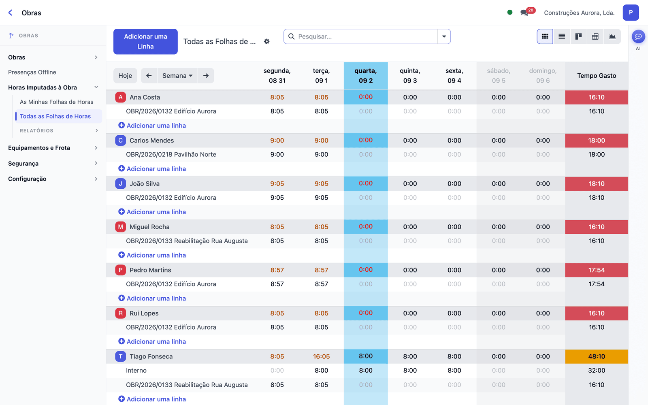Go to next week arrow
The image size is (648, 405).
[206, 76]
